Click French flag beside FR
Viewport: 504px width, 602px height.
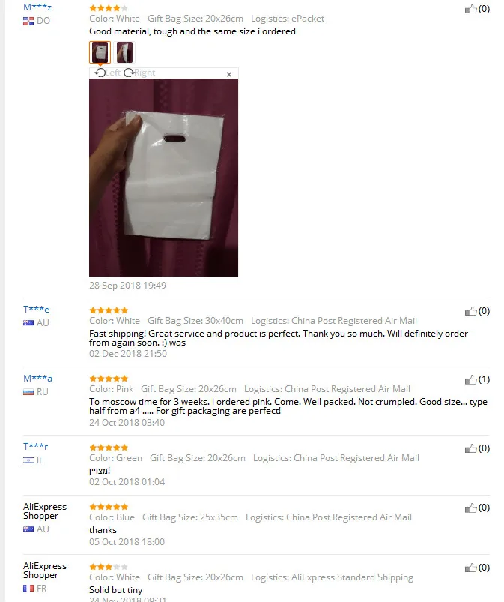point(28,589)
